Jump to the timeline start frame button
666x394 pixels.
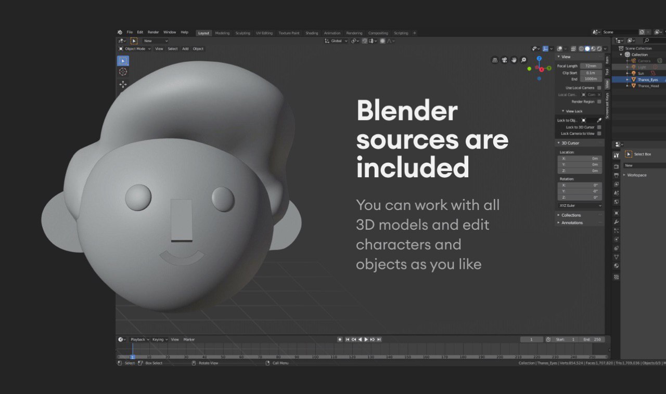click(x=348, y=339)
